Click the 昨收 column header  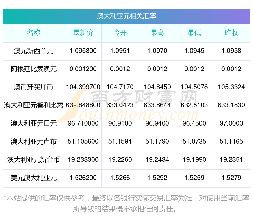click(x=231, y=33)
